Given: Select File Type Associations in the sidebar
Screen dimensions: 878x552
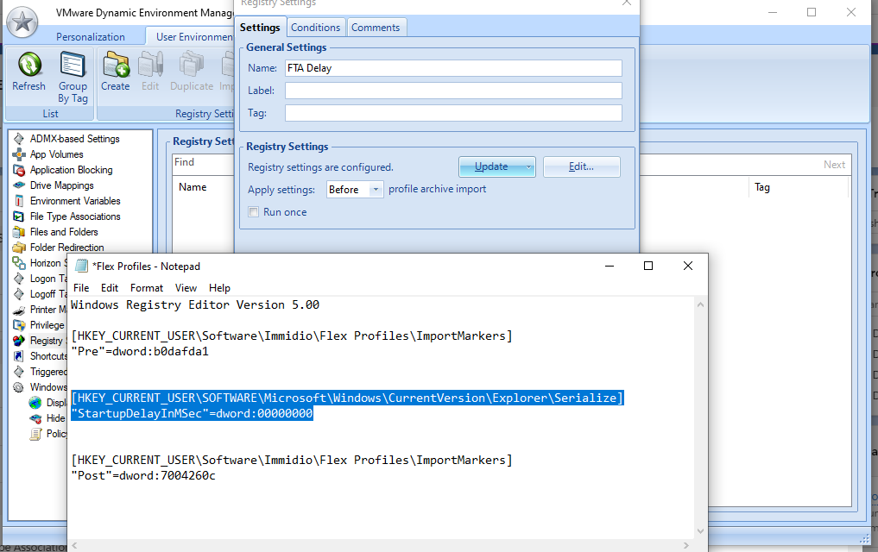Looking at the screenshot, I should click(75, 216).
